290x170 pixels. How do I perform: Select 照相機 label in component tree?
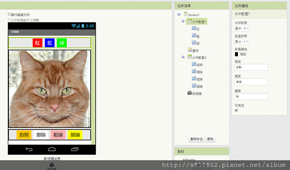pyautogui.click(x=197, y=94)
